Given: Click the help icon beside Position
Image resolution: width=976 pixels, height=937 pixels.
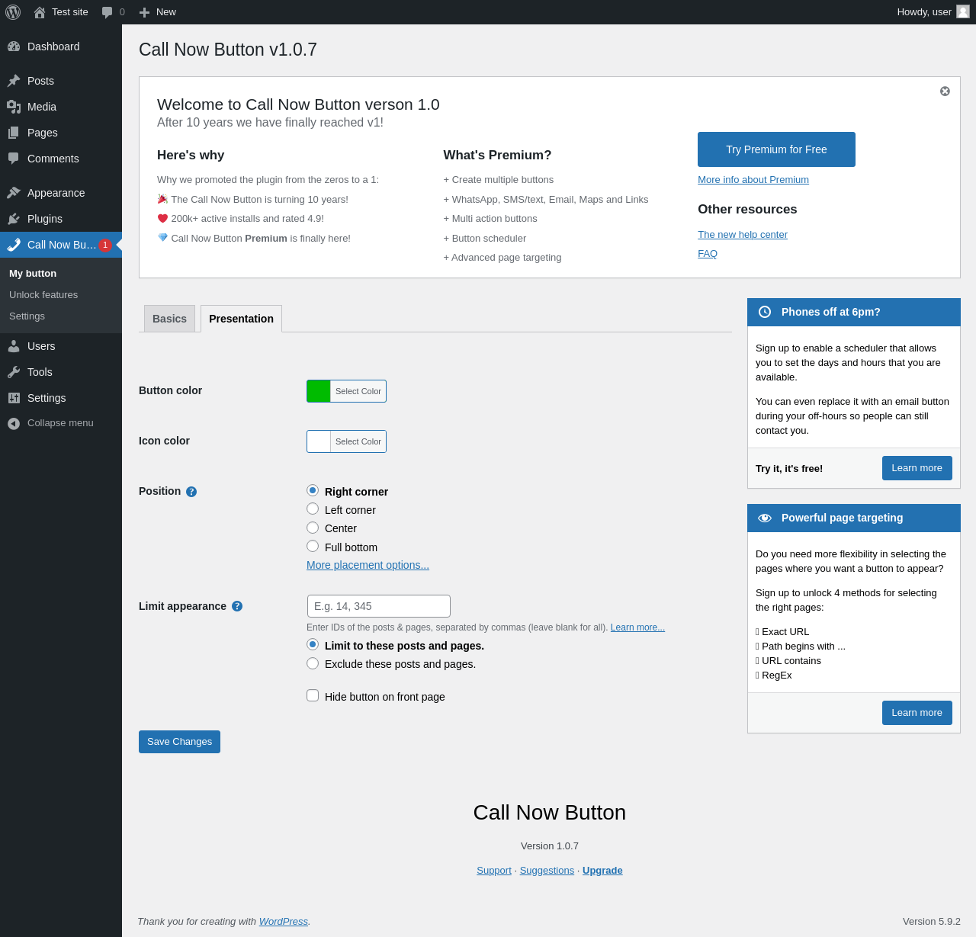Looking at the screenshot, I should [191, 492].
